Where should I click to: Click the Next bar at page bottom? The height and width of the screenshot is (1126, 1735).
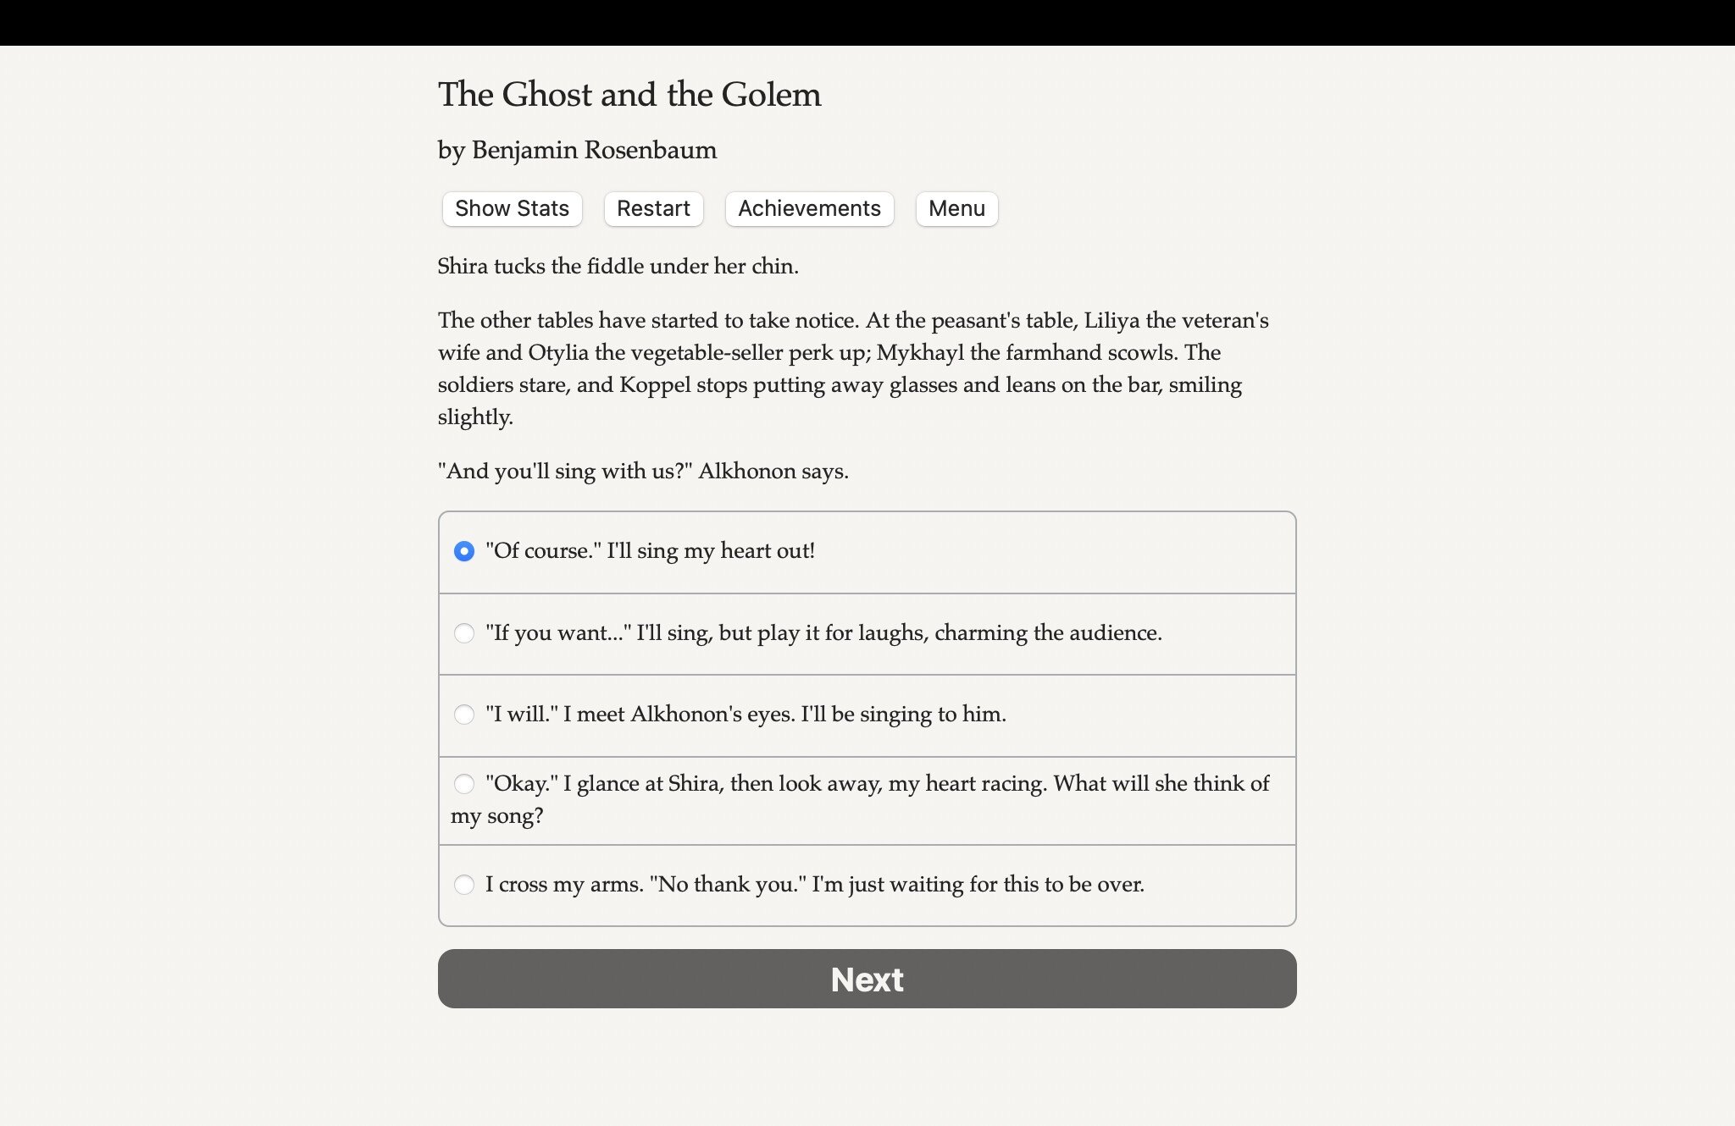coord(866,979)
